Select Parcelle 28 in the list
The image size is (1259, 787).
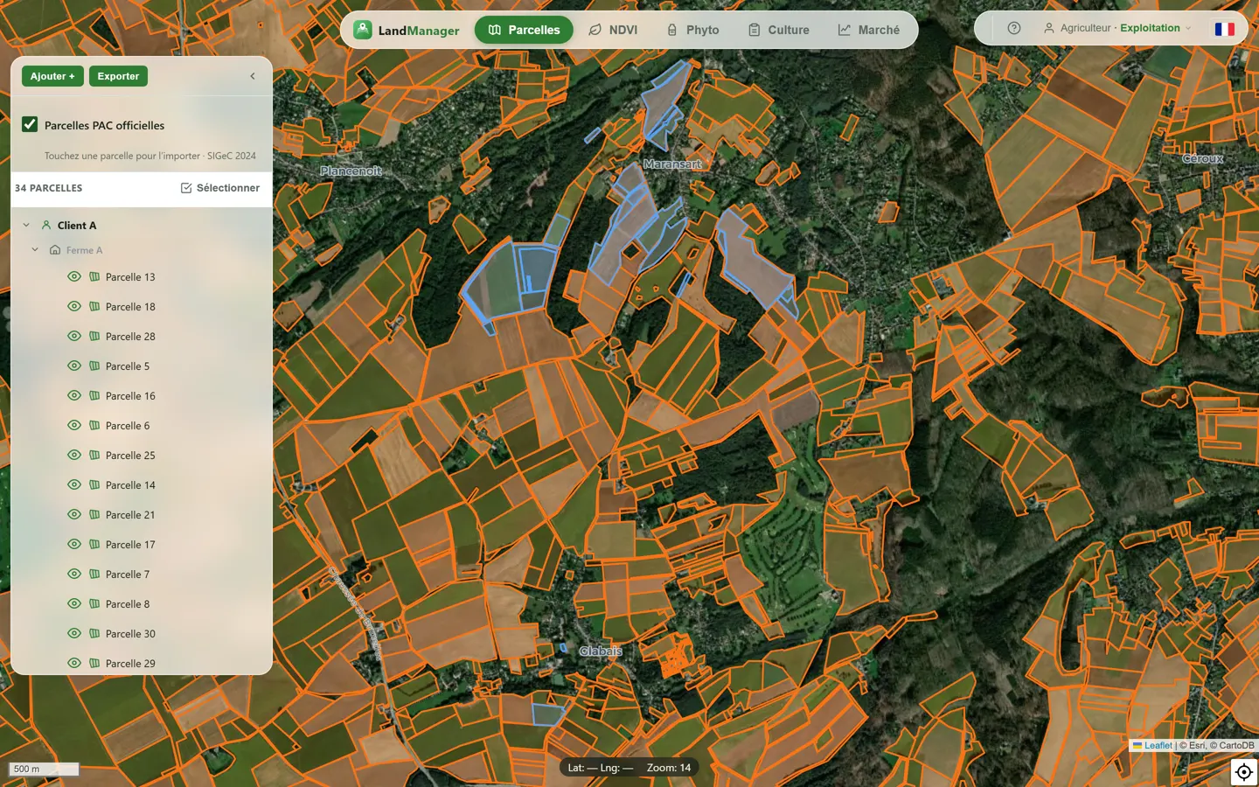coord(130,337)
